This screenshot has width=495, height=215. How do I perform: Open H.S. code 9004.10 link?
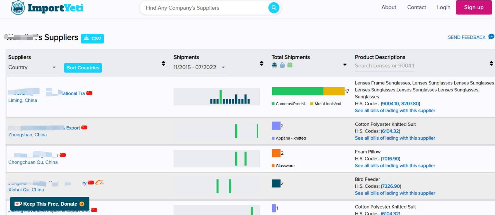390,104
